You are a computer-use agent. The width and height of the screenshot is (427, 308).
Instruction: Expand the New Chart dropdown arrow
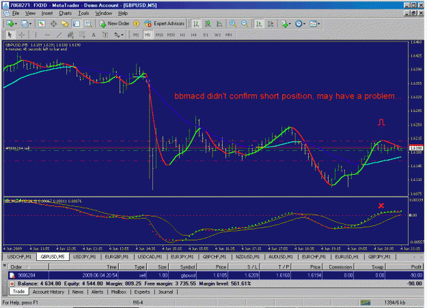coord(16,24)
